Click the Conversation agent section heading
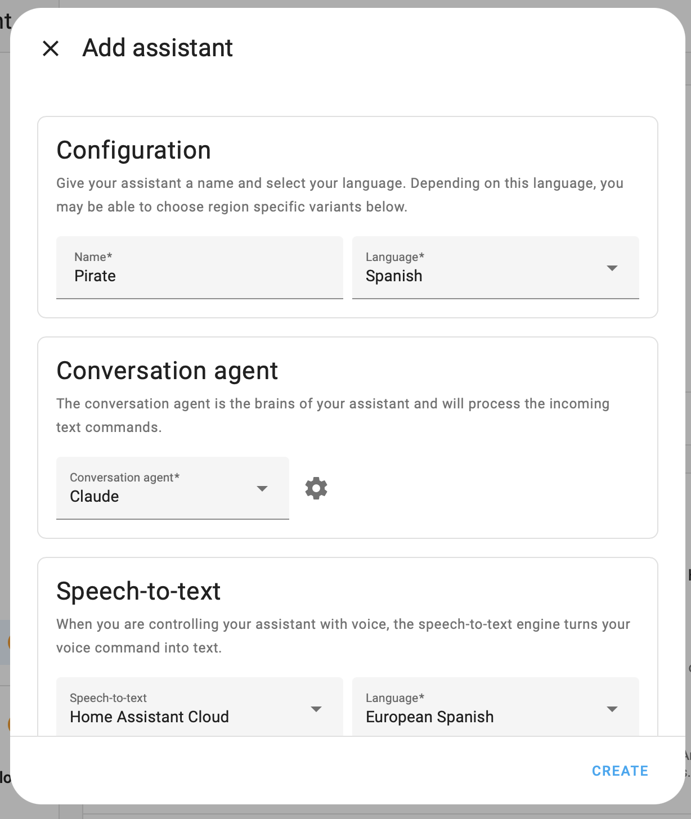Viewport: 691px width, 819px height. coord(167,371)
